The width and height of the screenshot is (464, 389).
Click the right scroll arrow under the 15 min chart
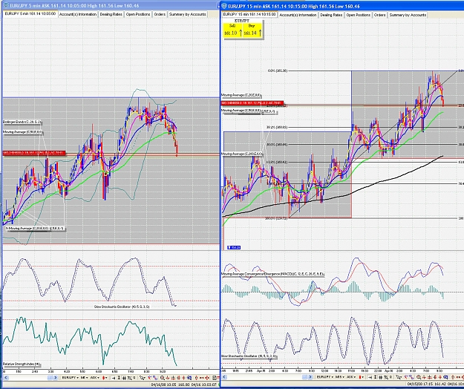(310, 377)
